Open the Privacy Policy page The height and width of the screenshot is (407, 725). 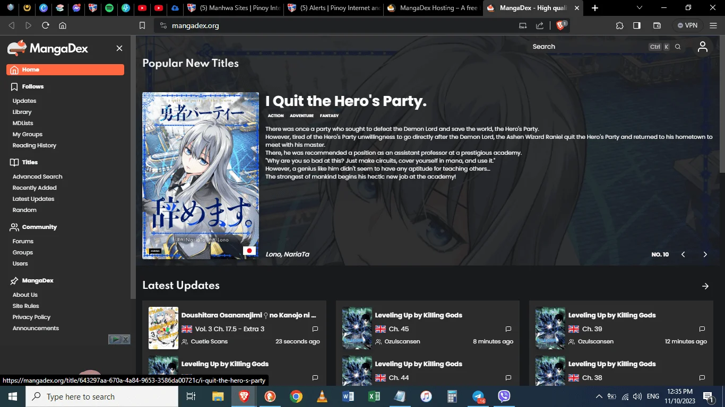coord(31,317)
